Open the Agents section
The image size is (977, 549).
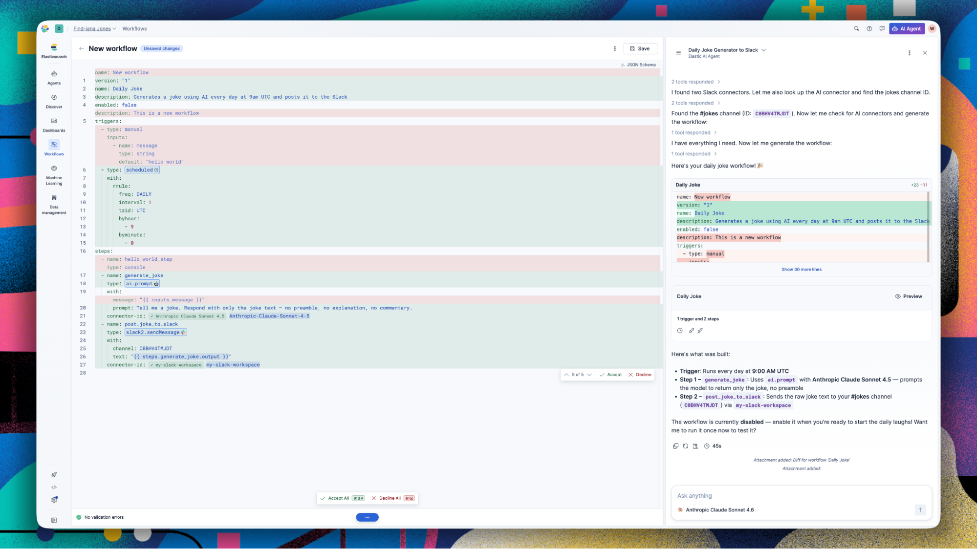point(54,77)
